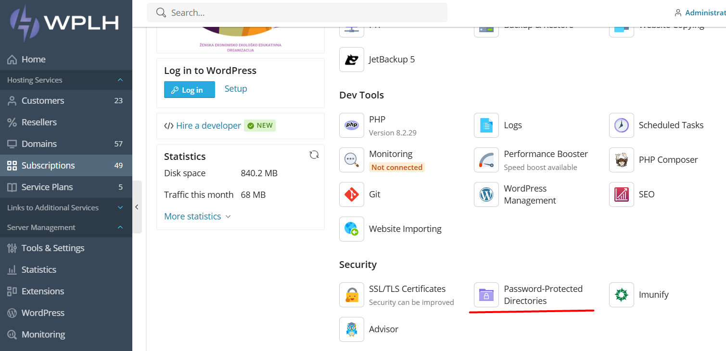Open the Performance Booster gauge icon
The width and height of the screenshot is (726, 351).
[x=486, y=160]
